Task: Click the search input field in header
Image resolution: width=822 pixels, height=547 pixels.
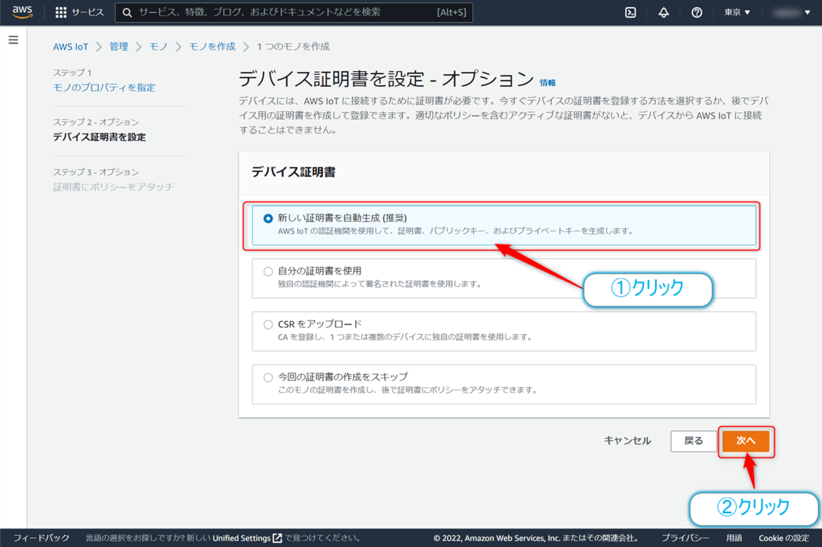Action: (295, 12)
